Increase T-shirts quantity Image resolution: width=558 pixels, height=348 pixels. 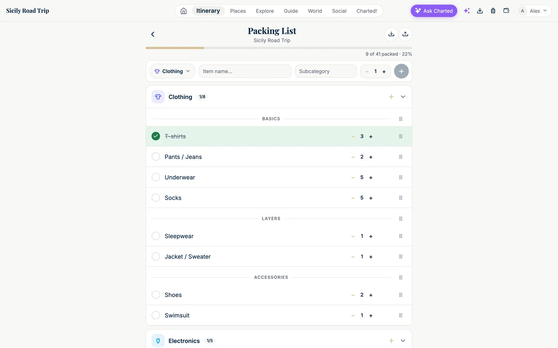(371, 136)
